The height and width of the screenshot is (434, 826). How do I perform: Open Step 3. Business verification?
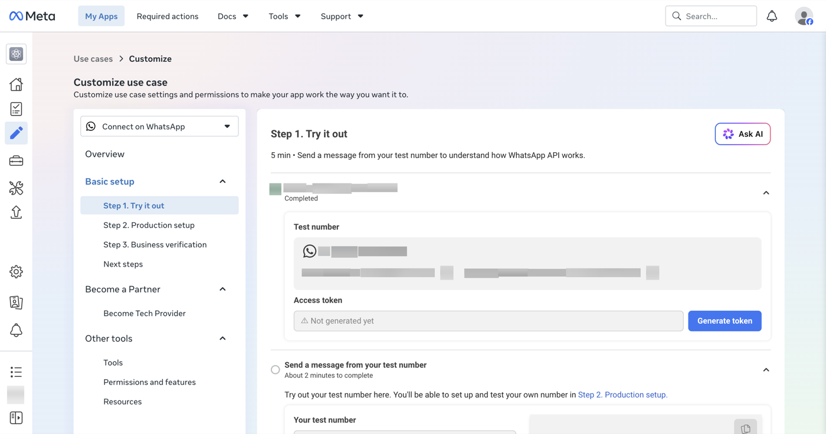tap(155, 244)
